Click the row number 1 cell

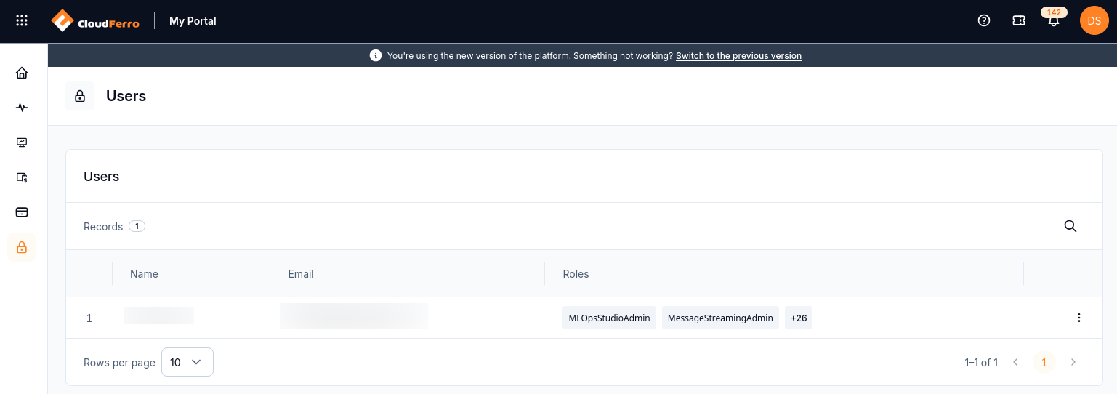[x=89, y=318]
